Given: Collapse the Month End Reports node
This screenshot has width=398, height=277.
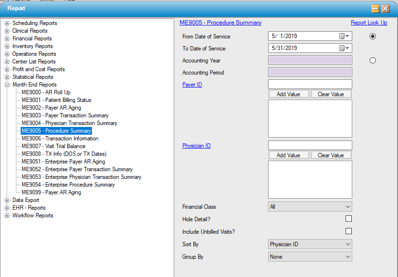Looking at the screenshot, I should click(x=7, y=85).
